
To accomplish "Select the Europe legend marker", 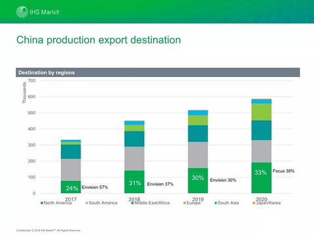I will [x=184, y=203].
